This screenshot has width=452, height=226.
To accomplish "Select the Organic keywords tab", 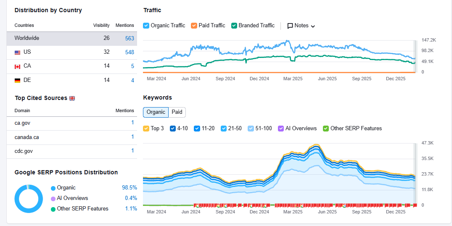I will (x=156, y=112).
